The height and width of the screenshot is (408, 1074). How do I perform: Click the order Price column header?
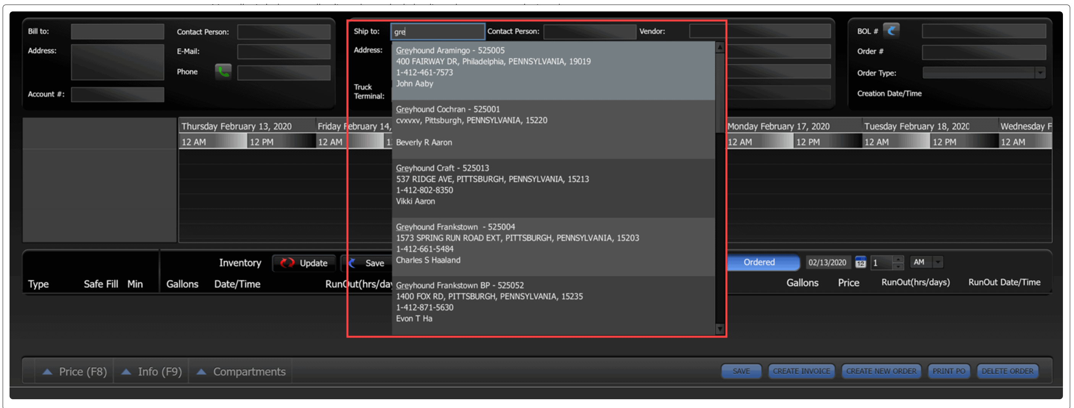tap(848, 282)
